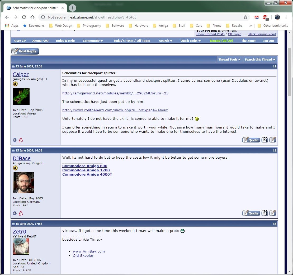
Task: Open the Gmail extension icon in the Chrome toolbar
Action: pos(257,17)
